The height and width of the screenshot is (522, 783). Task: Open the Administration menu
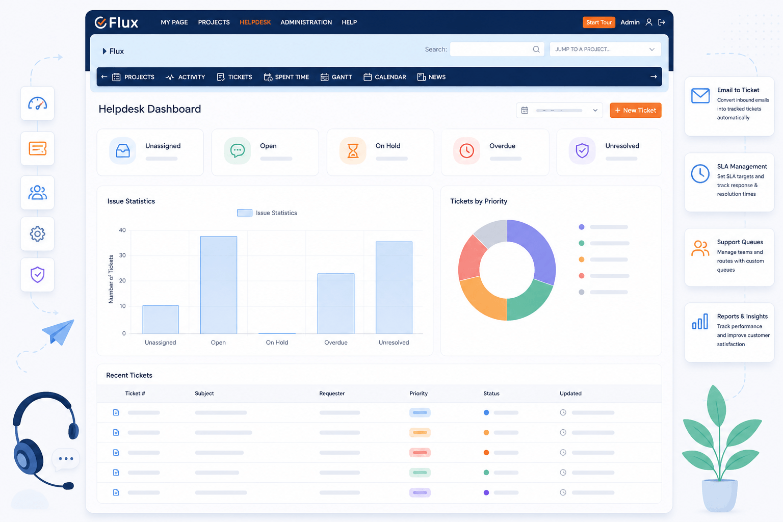point(306,22)
